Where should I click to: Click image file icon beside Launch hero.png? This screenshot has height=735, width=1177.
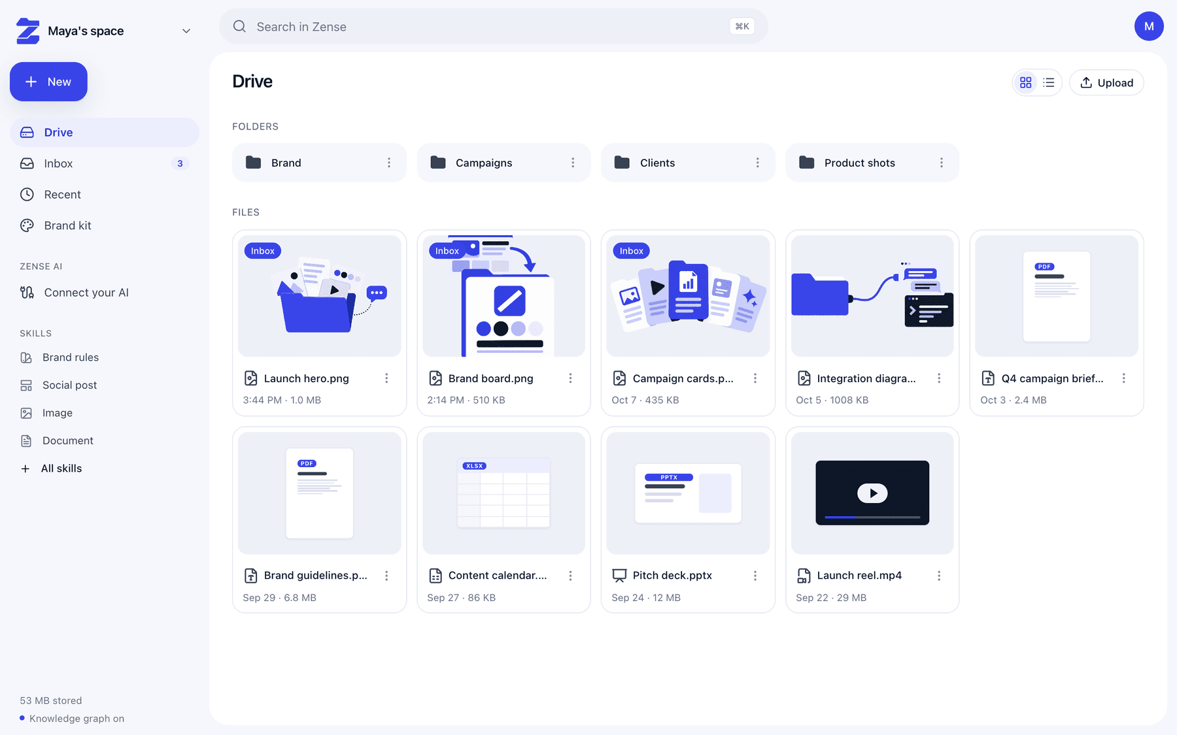click(251, 378)
